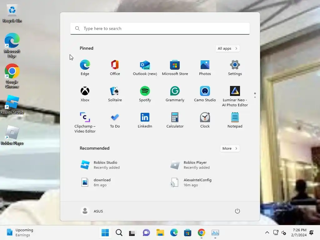Open the network display tray icon
The image size is (320, 240).
pos(276,232)
